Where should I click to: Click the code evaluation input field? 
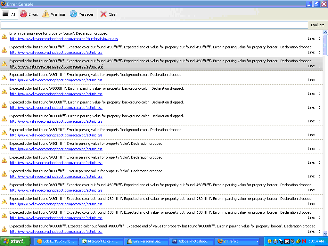(x=154, y=25)
